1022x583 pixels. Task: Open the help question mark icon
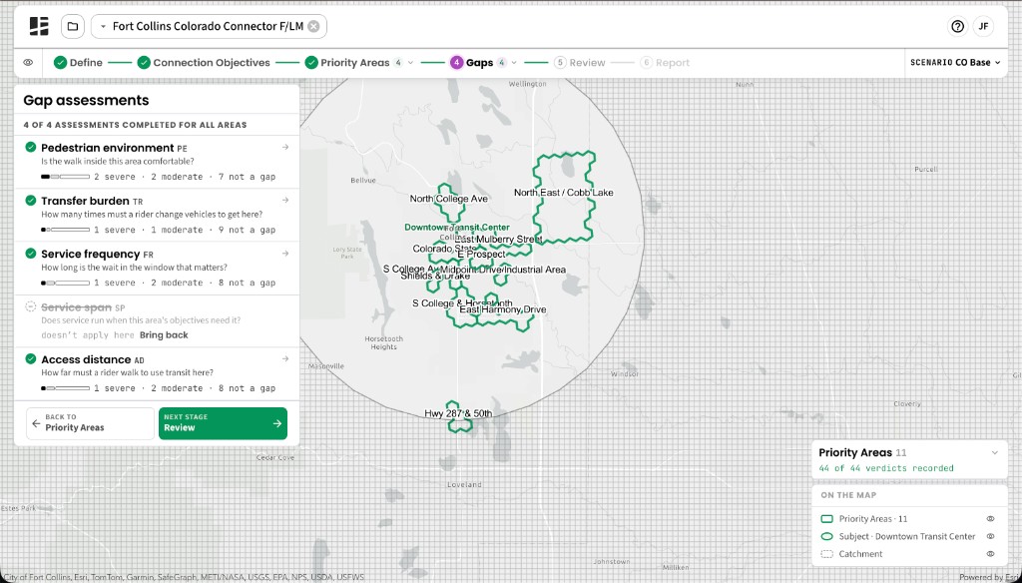pos(957,27)
